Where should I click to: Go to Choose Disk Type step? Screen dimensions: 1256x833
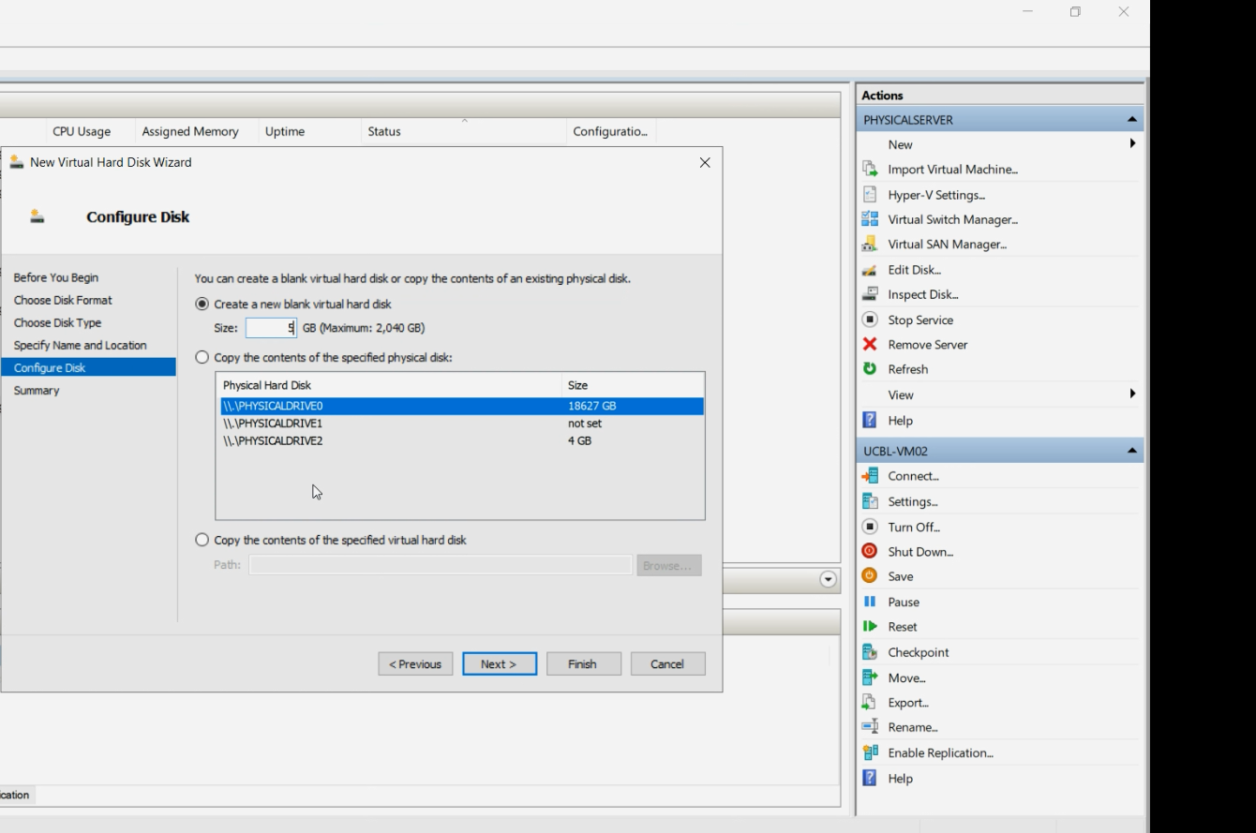pos(57,322)
